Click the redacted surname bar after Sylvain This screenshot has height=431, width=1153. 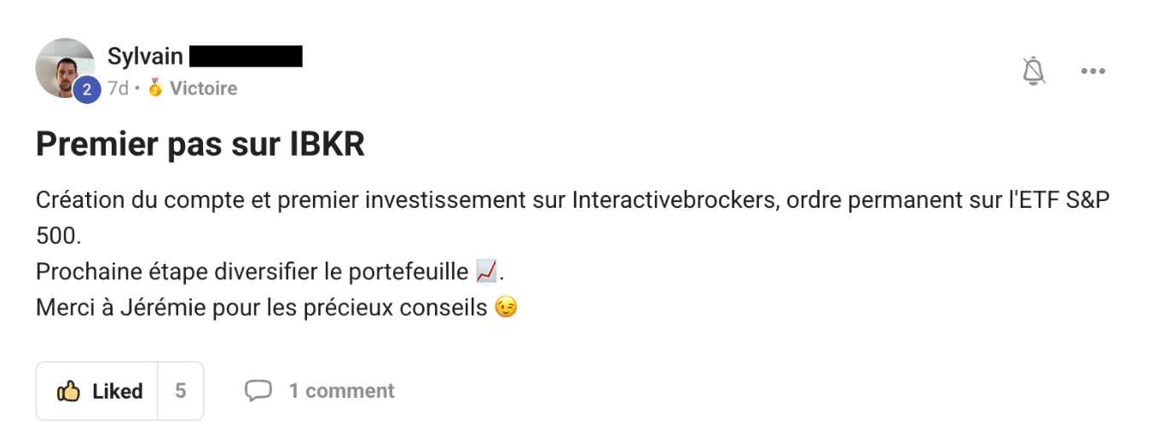coord(246,56)
